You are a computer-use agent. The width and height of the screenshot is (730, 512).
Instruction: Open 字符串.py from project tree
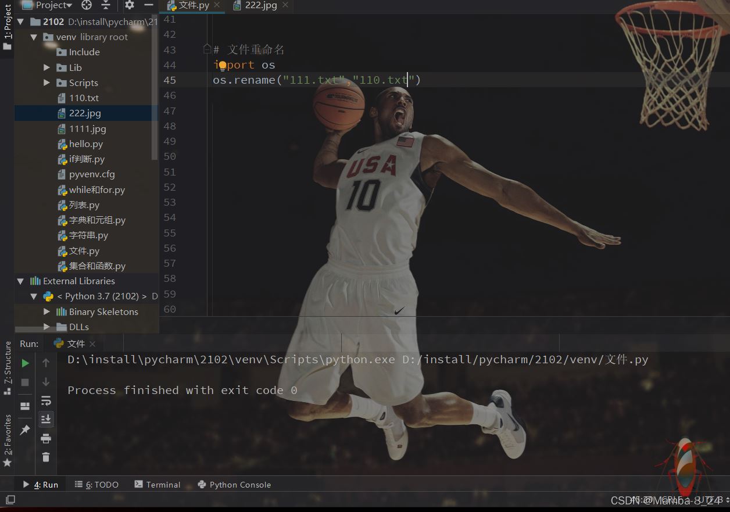(83, 235)
